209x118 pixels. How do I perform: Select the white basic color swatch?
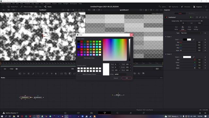pyautogui.click(x=100, y=55)
